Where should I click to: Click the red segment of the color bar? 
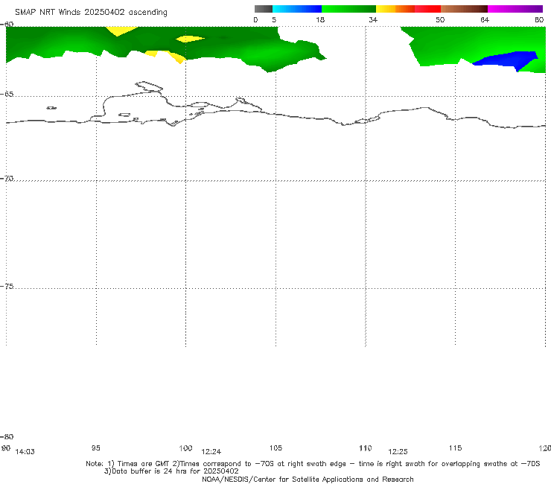(x=427, y=9)
